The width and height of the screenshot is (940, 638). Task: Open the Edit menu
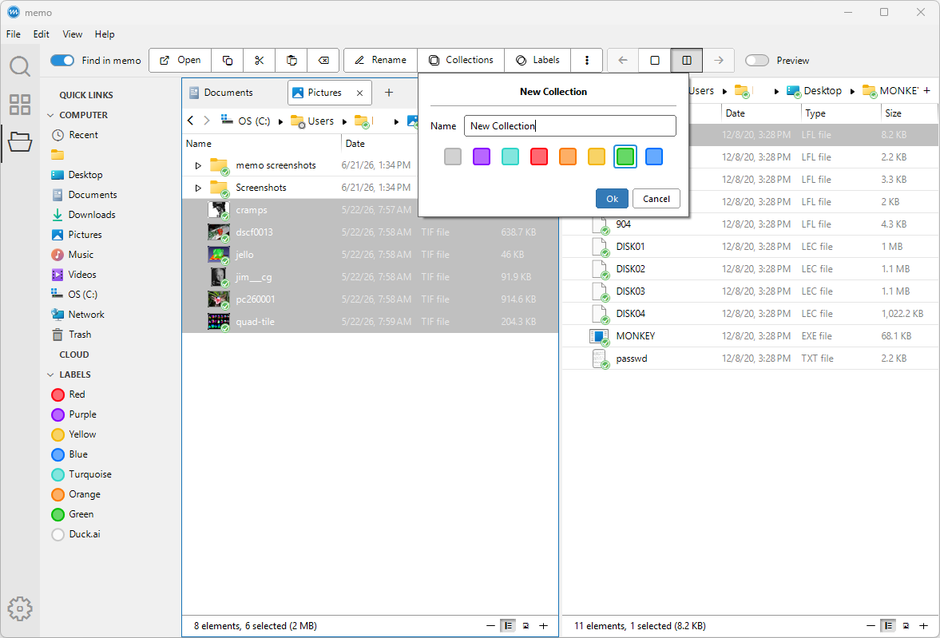(42, 34)
